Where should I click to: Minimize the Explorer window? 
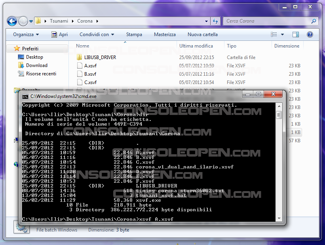(285, 7)
